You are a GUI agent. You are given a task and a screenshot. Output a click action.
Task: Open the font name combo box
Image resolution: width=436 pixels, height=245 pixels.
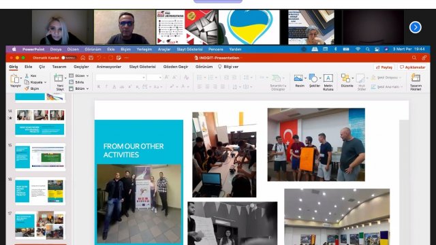point(121,78)
